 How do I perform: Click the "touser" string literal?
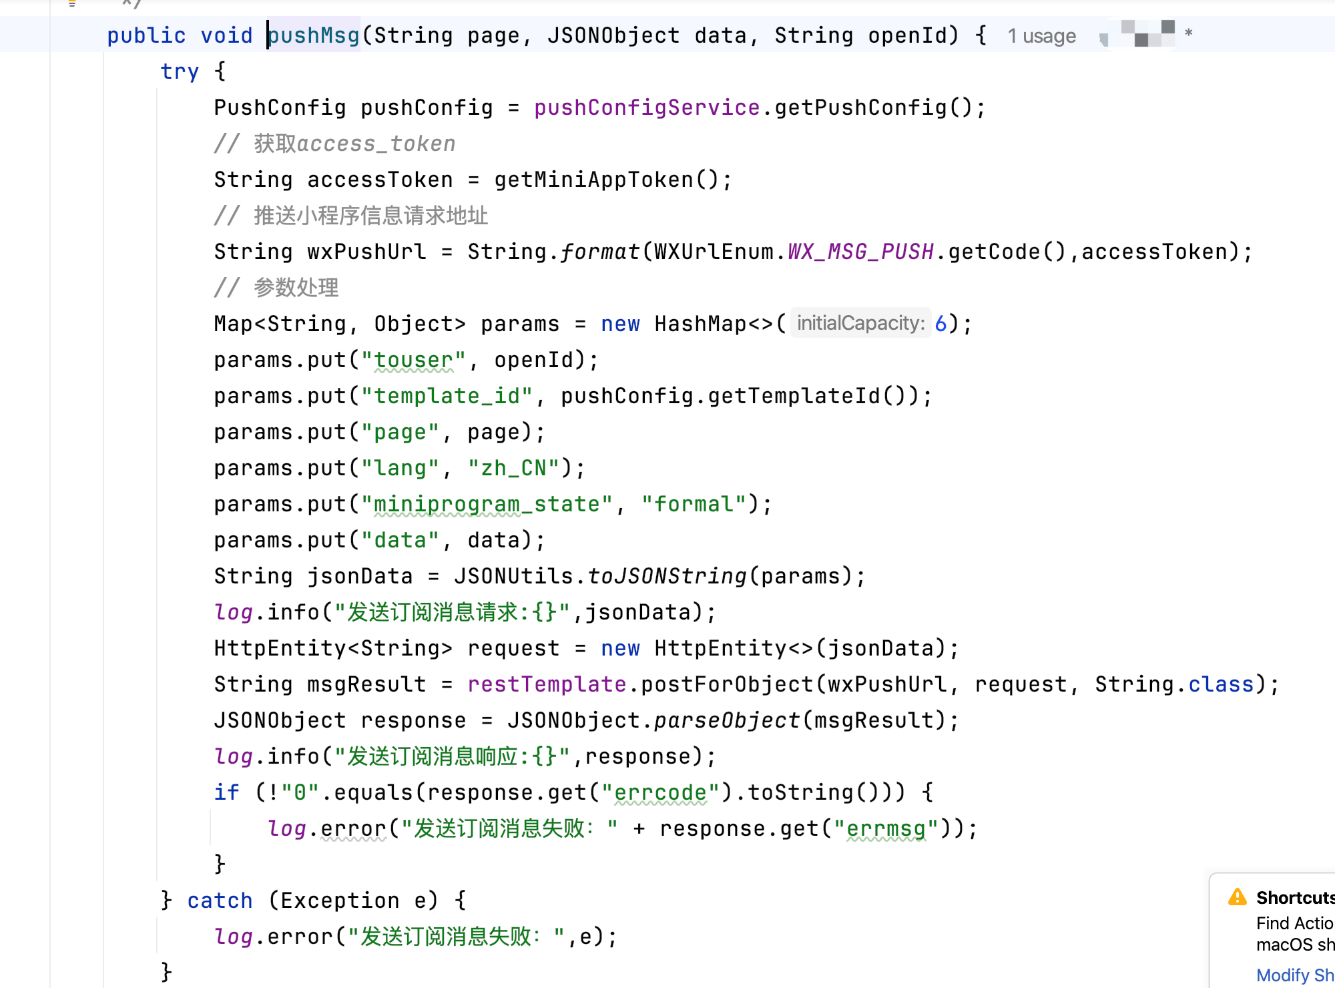click(x=413, y=360)
